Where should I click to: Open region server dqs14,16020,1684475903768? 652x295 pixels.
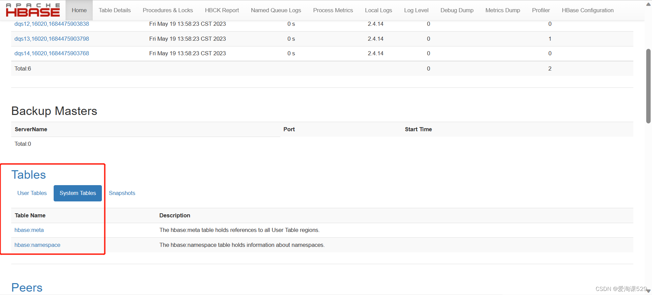click(52, 53)
